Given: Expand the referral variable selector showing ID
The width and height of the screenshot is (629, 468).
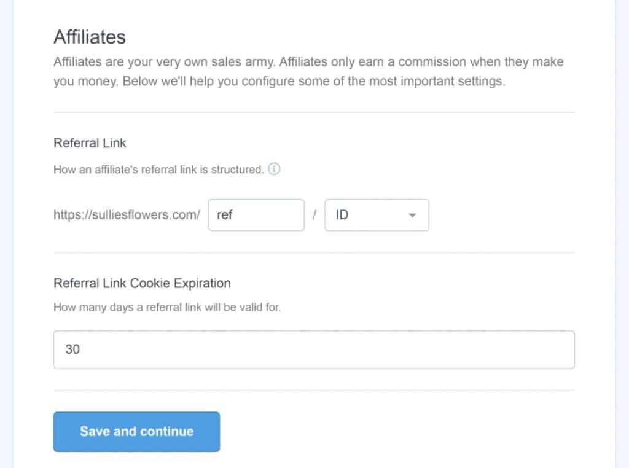Looking at the screenshot, I should (x=377, y=215).
